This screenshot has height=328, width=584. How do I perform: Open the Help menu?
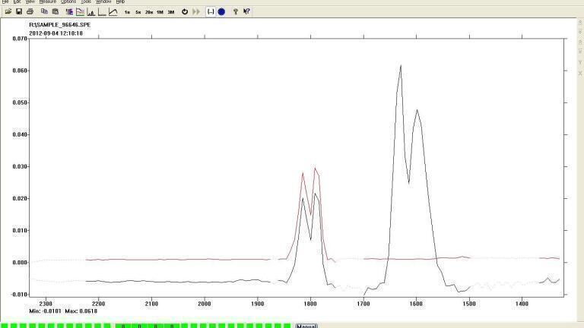click(120, 2)
